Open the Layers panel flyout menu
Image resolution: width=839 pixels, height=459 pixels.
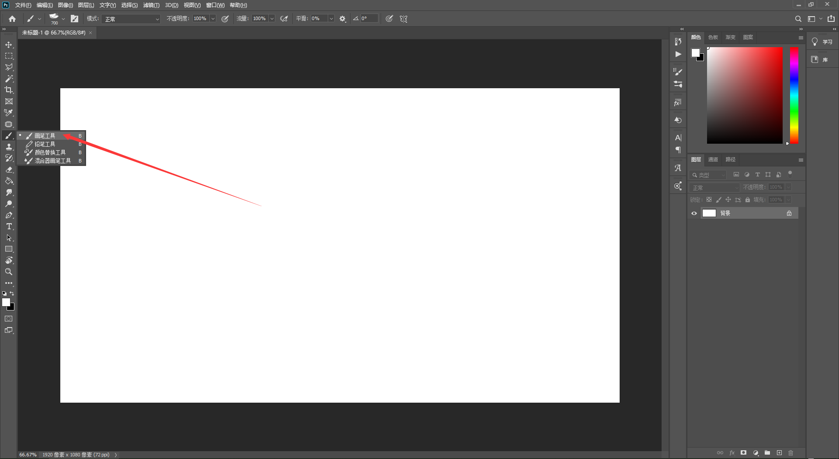(801, 160)
